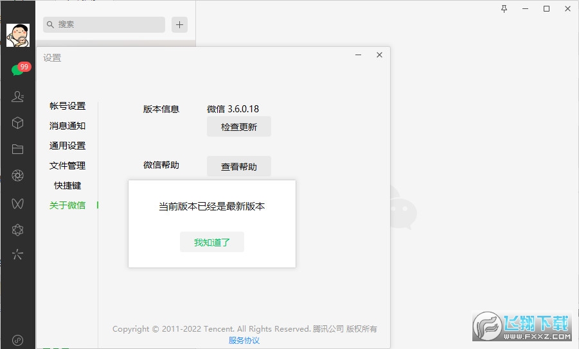Open Moments aperture icon in sidebar

(17, 176)
